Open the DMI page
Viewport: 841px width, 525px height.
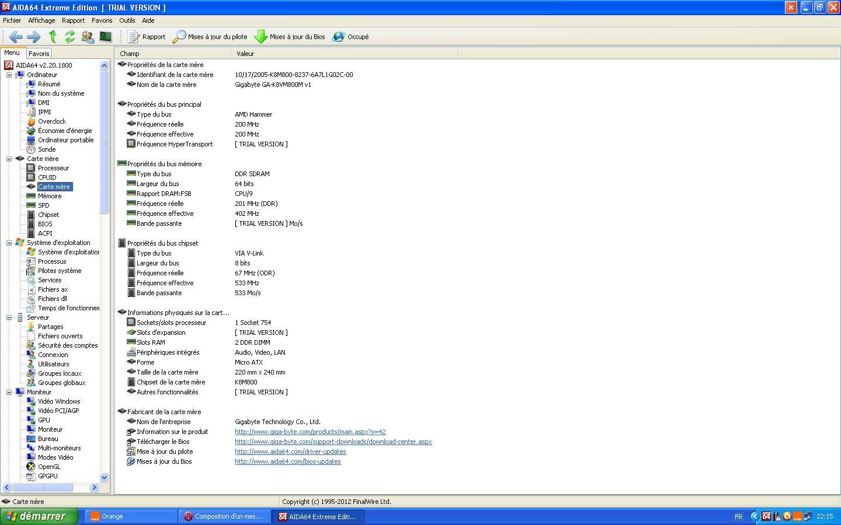(x=43, y=103)
